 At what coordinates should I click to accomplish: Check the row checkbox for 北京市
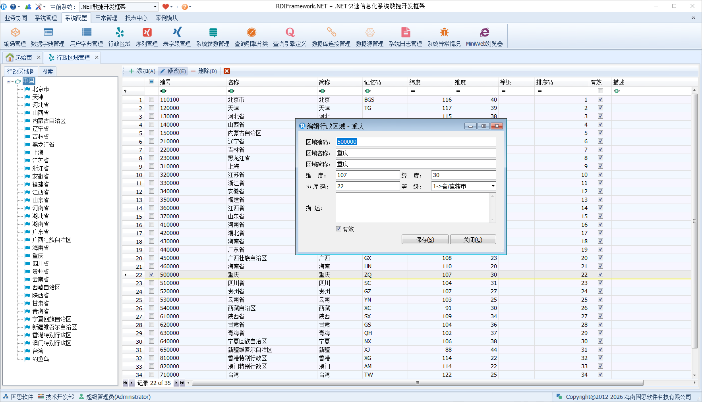point(151,100)
